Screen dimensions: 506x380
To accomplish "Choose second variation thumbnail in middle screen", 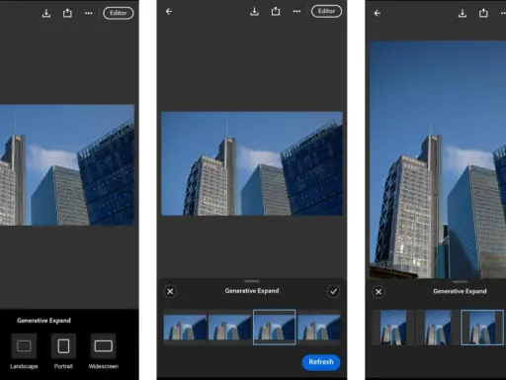I will pos(230,328).
